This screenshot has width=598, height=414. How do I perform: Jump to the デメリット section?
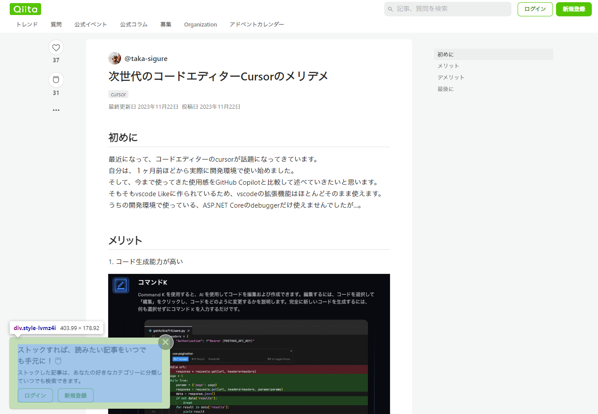point(451,77)
